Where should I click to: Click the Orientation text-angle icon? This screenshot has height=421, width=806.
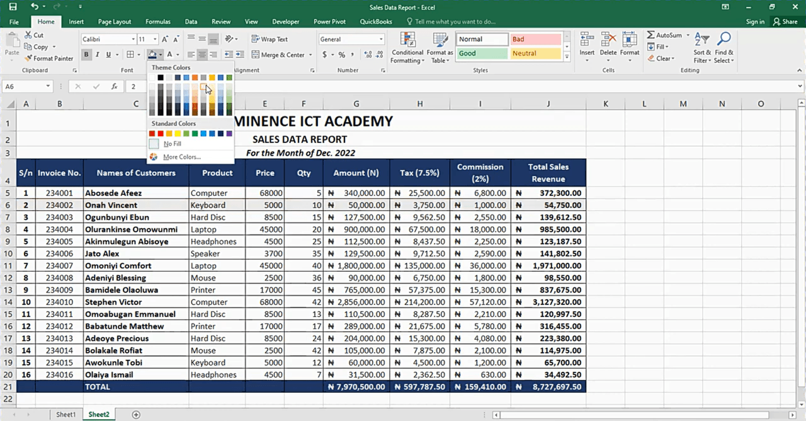[x=229, y=39]
